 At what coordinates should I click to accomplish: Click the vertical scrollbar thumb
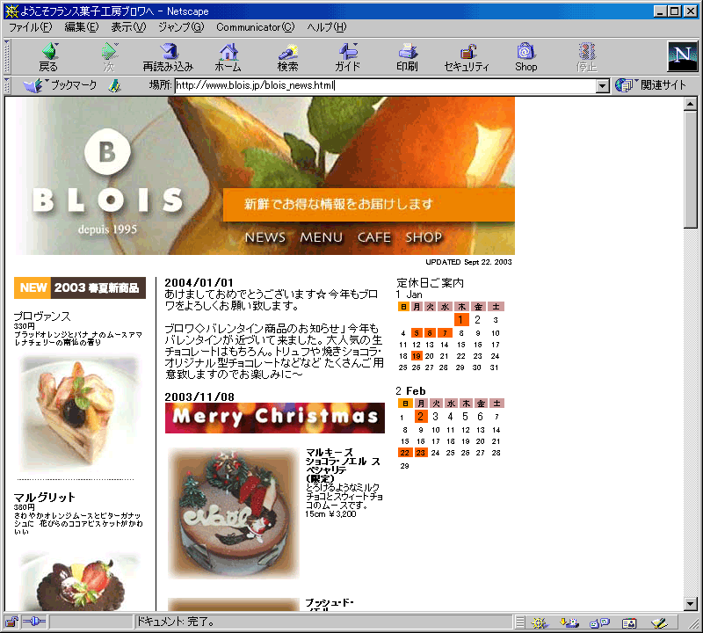(691, 170)
